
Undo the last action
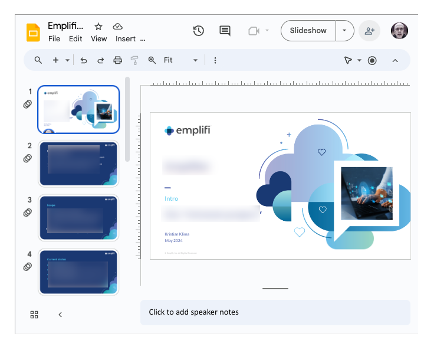click(84, 60)
